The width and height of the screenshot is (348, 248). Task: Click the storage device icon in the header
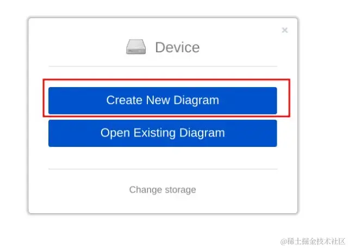136,47
